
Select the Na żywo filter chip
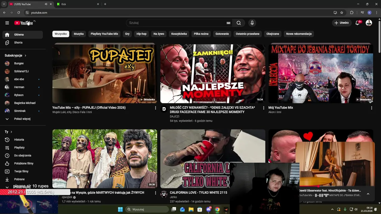click(x=159, y=34)
